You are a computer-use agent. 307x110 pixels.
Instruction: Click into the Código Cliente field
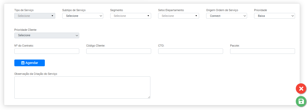coord(119,51)
